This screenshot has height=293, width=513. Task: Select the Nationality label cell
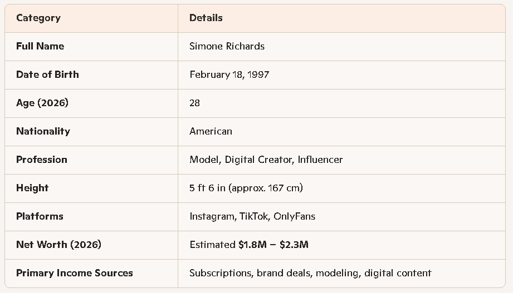43,131
